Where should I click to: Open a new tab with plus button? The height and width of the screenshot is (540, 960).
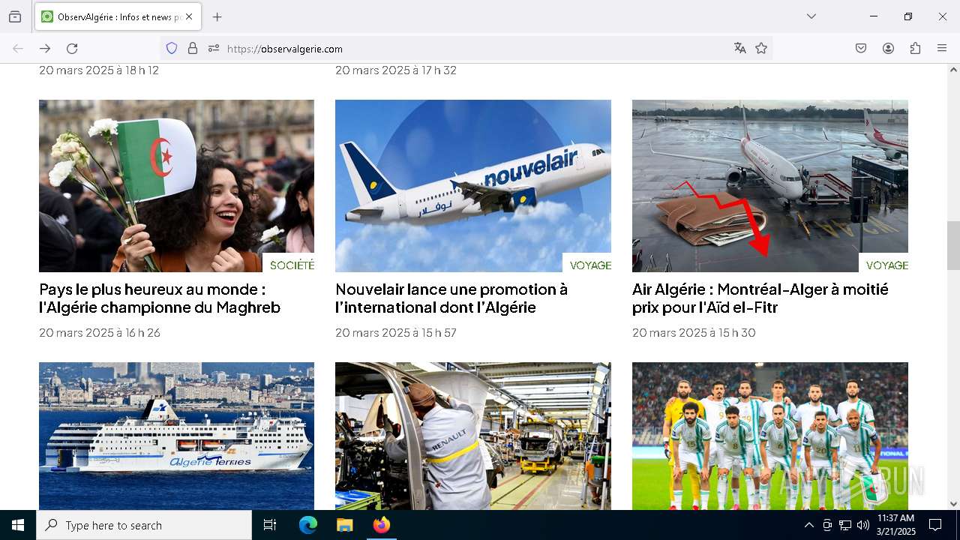(217, 16)
